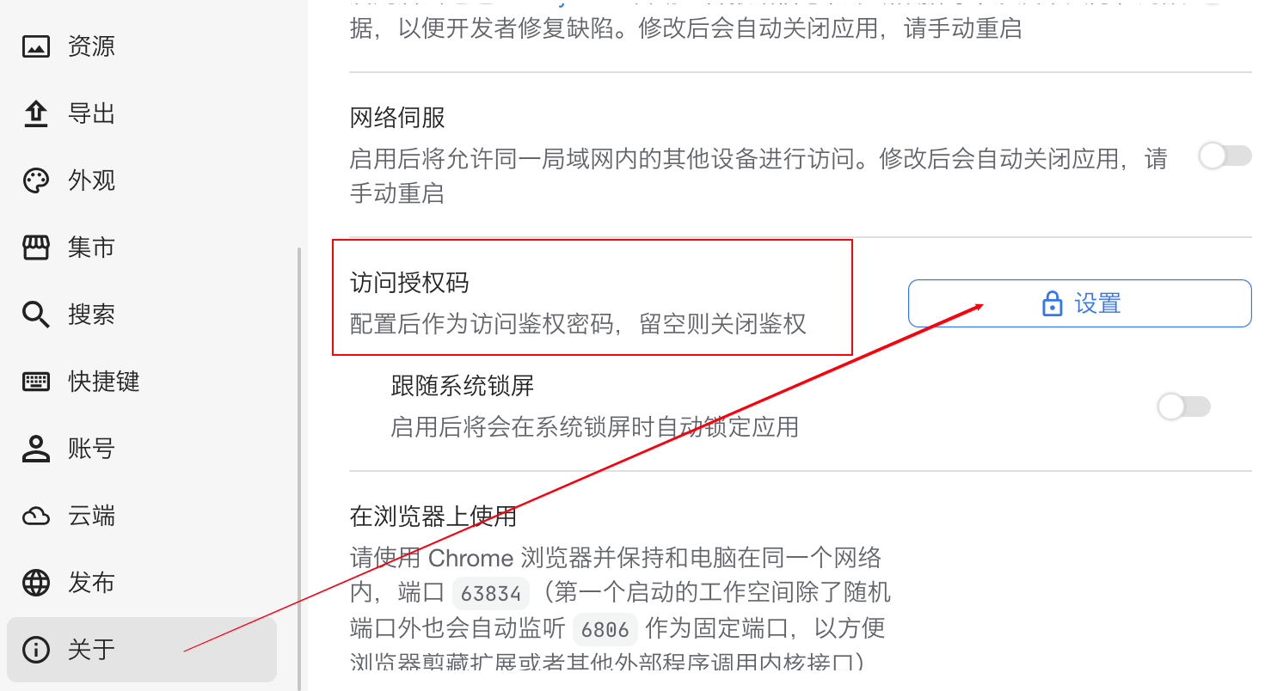
Task: Open 外观 appearance palette icon
Action: click(x=36, y=180)
